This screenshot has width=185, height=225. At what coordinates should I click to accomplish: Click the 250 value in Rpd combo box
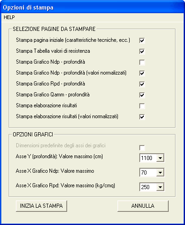(x=148, y=187)
